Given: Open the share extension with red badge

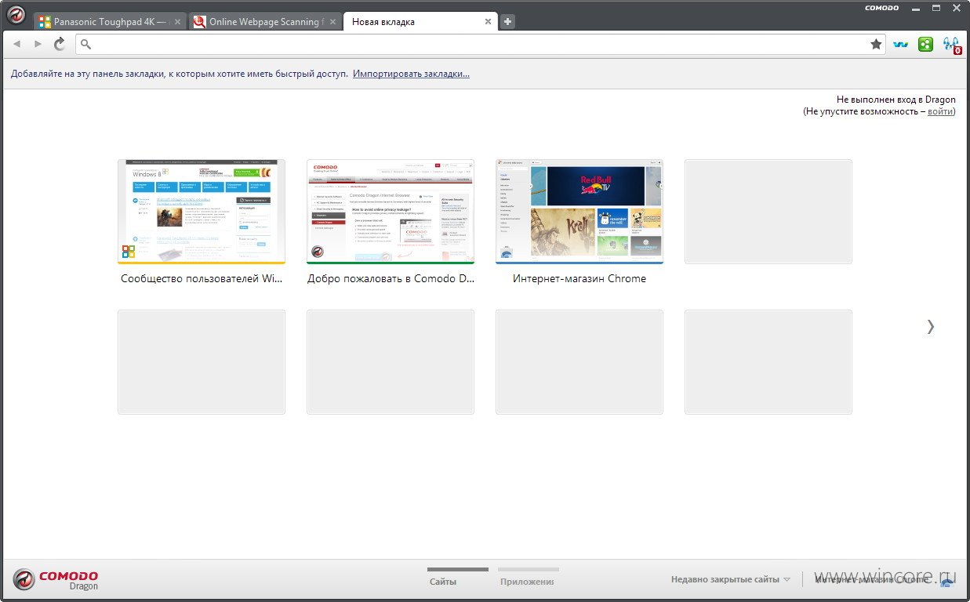Looking at the screenshot, I should pos(951,45).
